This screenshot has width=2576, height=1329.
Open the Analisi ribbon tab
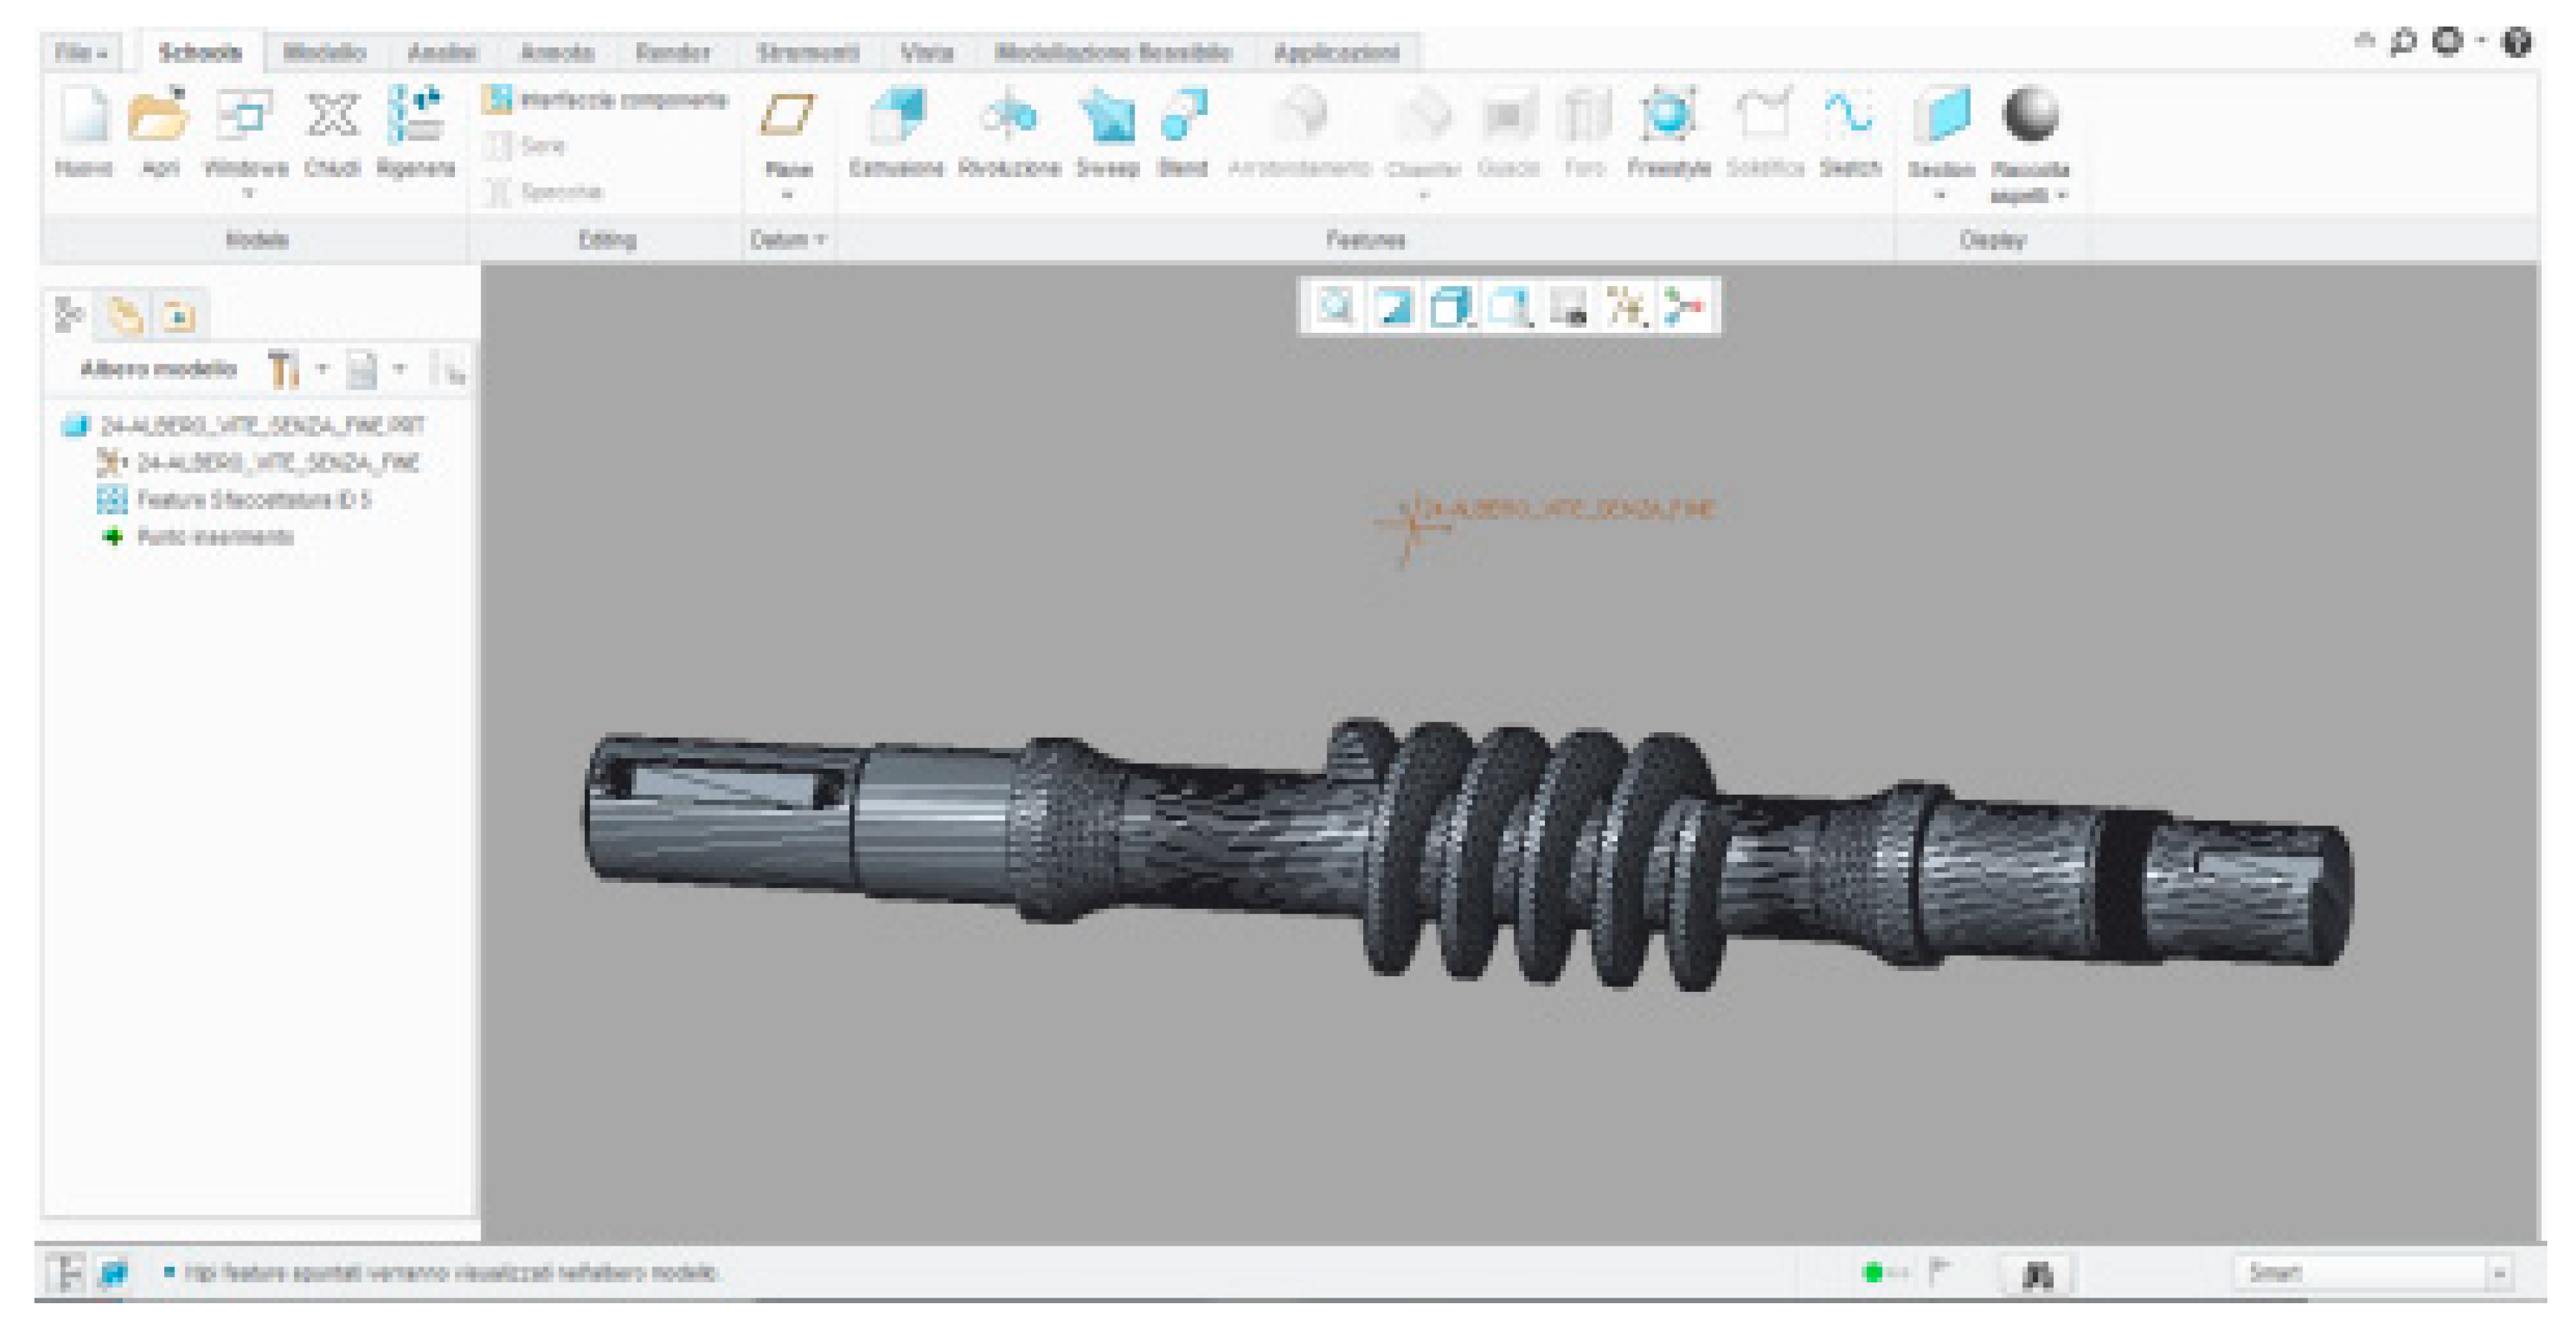(x=442, y=52)
